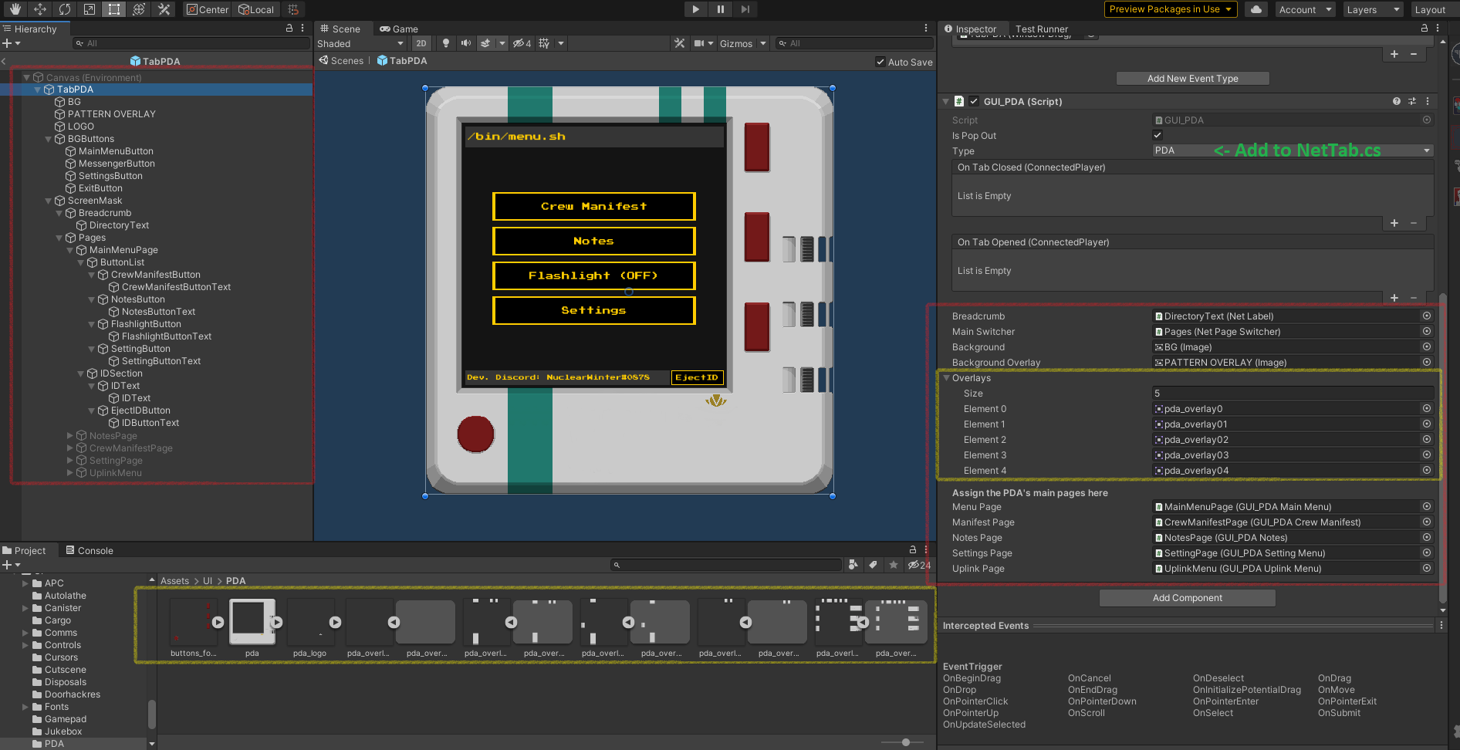The width and height of the screenshot is (1460, 750).
Task: Toggle the Auto Save checkbox
Action: 880,62
